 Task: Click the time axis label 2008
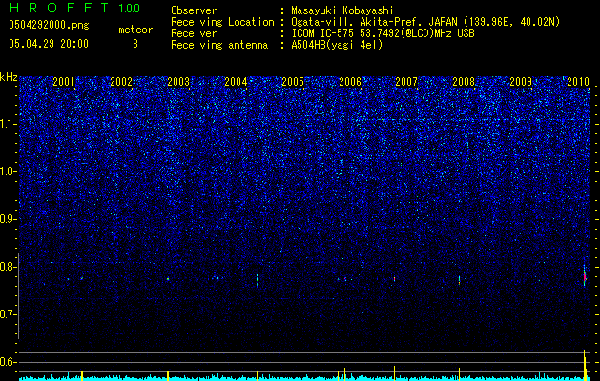464,81
